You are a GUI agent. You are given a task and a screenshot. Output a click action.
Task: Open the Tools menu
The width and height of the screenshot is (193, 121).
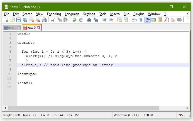(102, 14)
